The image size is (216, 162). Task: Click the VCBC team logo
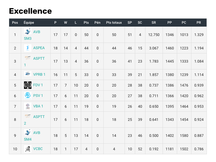pyautogui.click(x=28, y=149)
